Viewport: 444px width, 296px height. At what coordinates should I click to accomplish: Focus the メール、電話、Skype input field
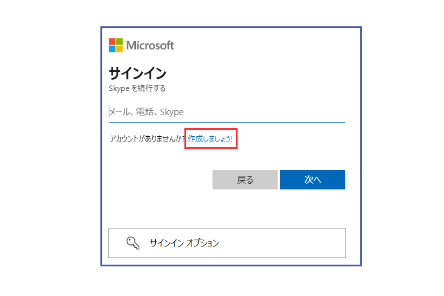pyautogui.click(x=226, y=112)
